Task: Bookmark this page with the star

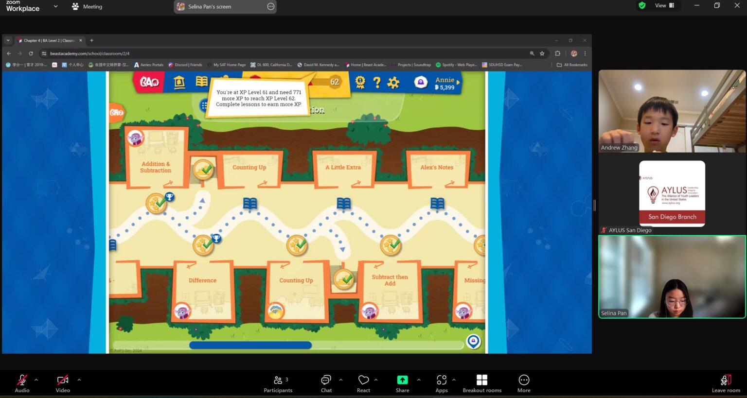Action: tap(542, 53)
